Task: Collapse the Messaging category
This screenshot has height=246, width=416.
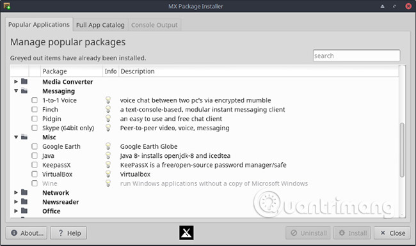Action: click(16, 91)
